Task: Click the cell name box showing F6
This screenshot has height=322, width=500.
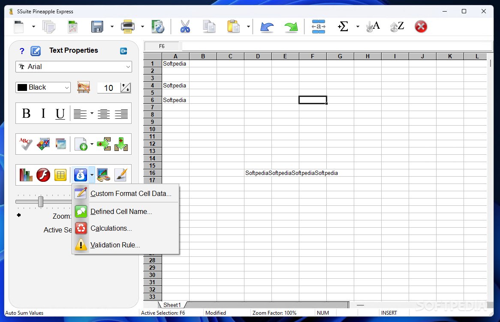Action: (162, 46)
